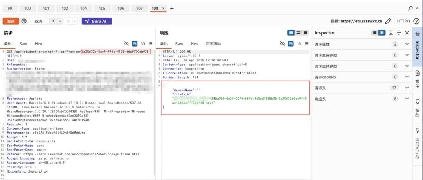Image resolution: width=423 pixels, height=180 pixels.
Task: Open Inspector side tab
Action: pyautogui.click(x=418, y=46)
